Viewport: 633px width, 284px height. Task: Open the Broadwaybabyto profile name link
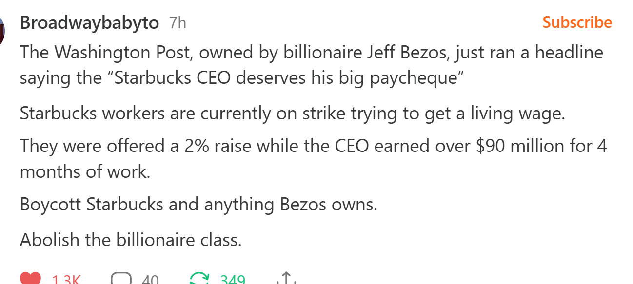pos(89,23)
